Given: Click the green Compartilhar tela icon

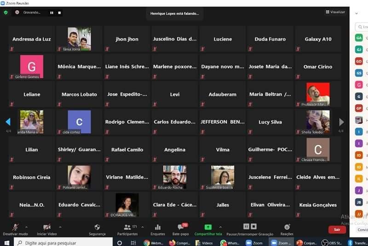Looking at the screenshot, I should [x=208, y=227].
